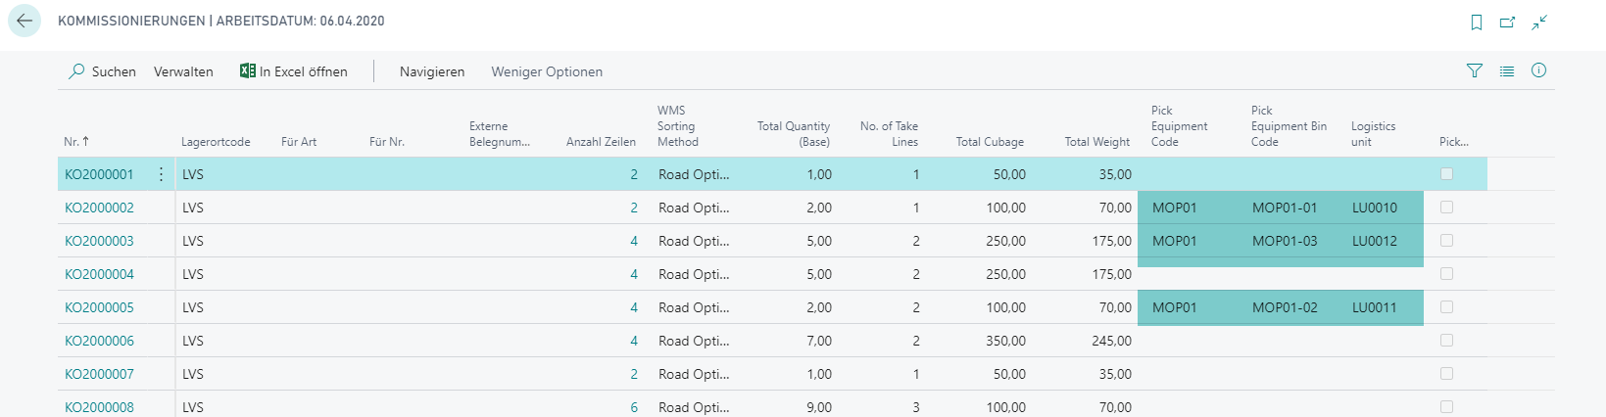This screenshot has height=417, width=1606.
Task: Tick the Pick checkbox for KO2000001
Action: (x=1447, y=174)
